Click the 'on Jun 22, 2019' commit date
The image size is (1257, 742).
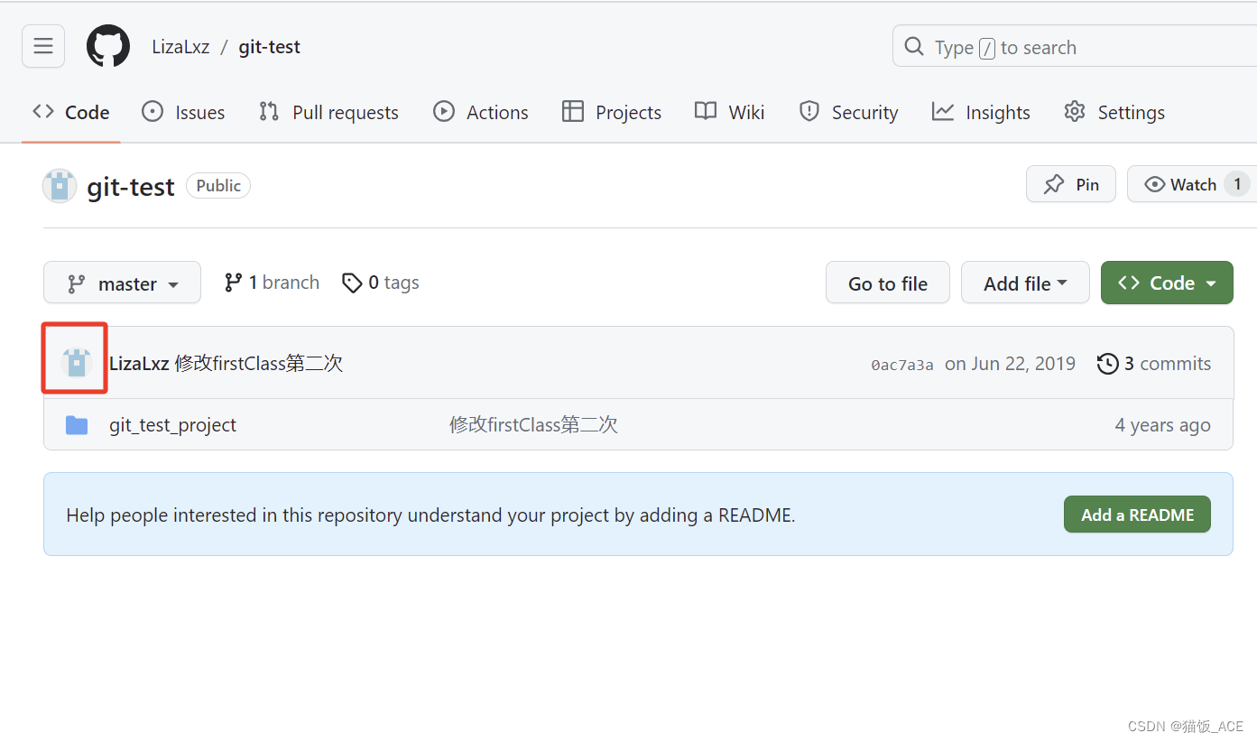[x=1010, y=364]
